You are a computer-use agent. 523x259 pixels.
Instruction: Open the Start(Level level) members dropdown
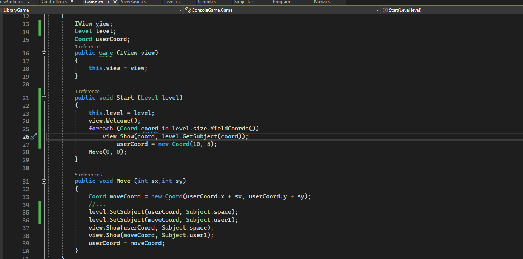(452, 10)
